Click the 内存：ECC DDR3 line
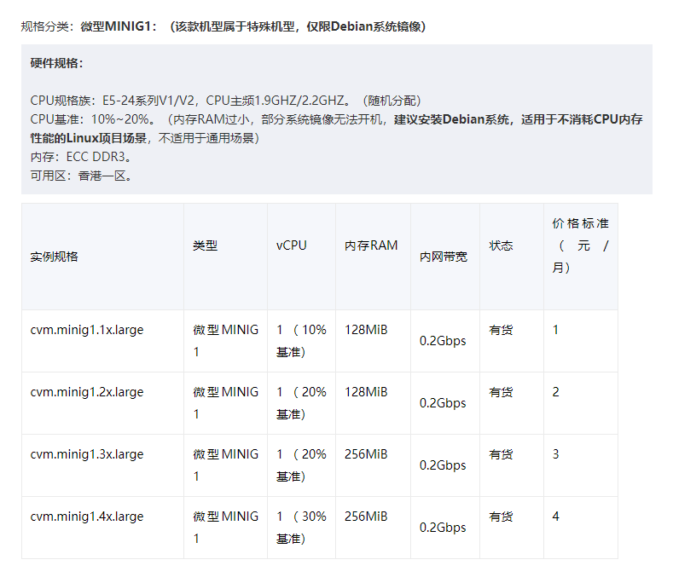The image size is (673, 583). (81, 157)
